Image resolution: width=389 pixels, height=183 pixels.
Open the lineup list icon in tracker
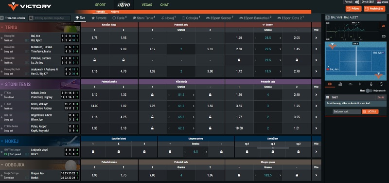pyautogui.click(x=361, y=84)
